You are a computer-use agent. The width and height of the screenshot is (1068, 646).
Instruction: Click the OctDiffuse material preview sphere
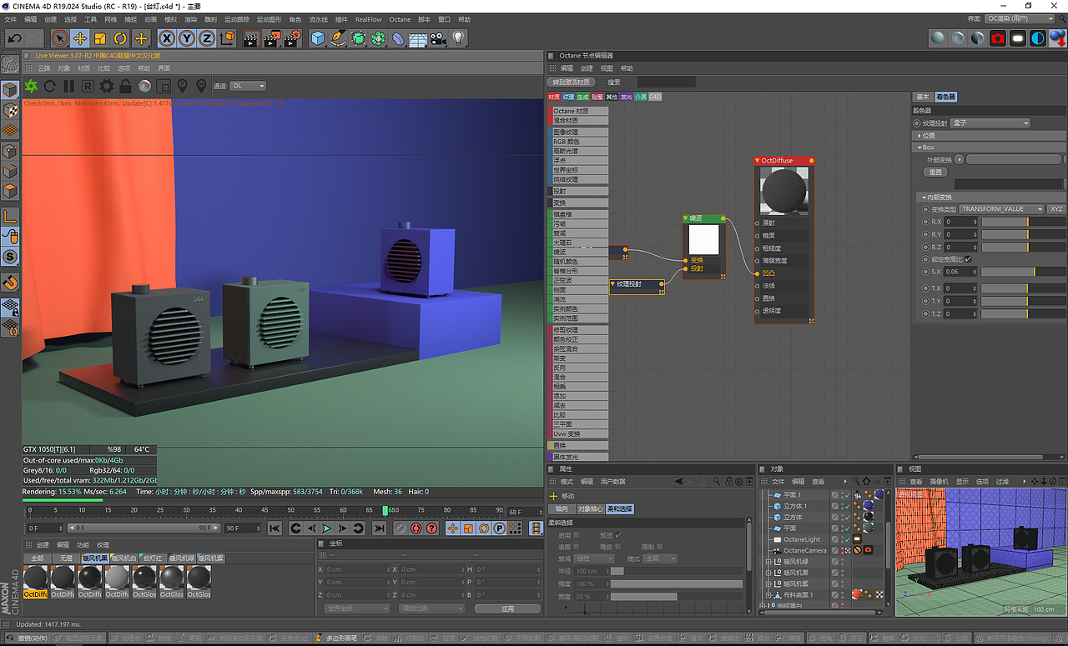point(784,191)
